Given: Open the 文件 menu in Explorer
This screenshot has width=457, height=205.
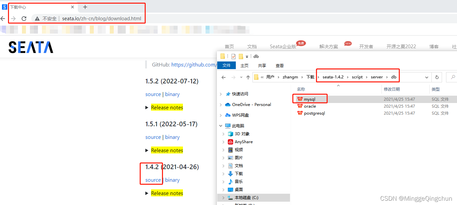Looking at the screenshot, I should [227, 65].
